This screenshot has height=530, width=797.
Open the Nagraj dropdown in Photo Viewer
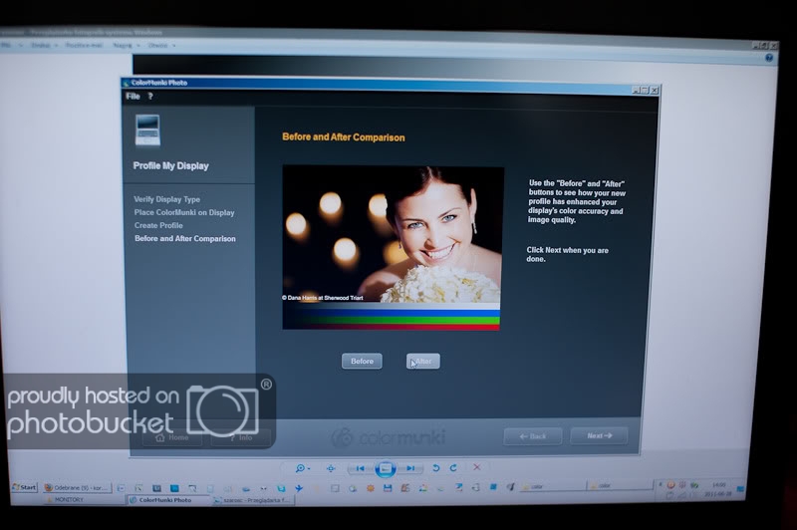pos(127,45)
